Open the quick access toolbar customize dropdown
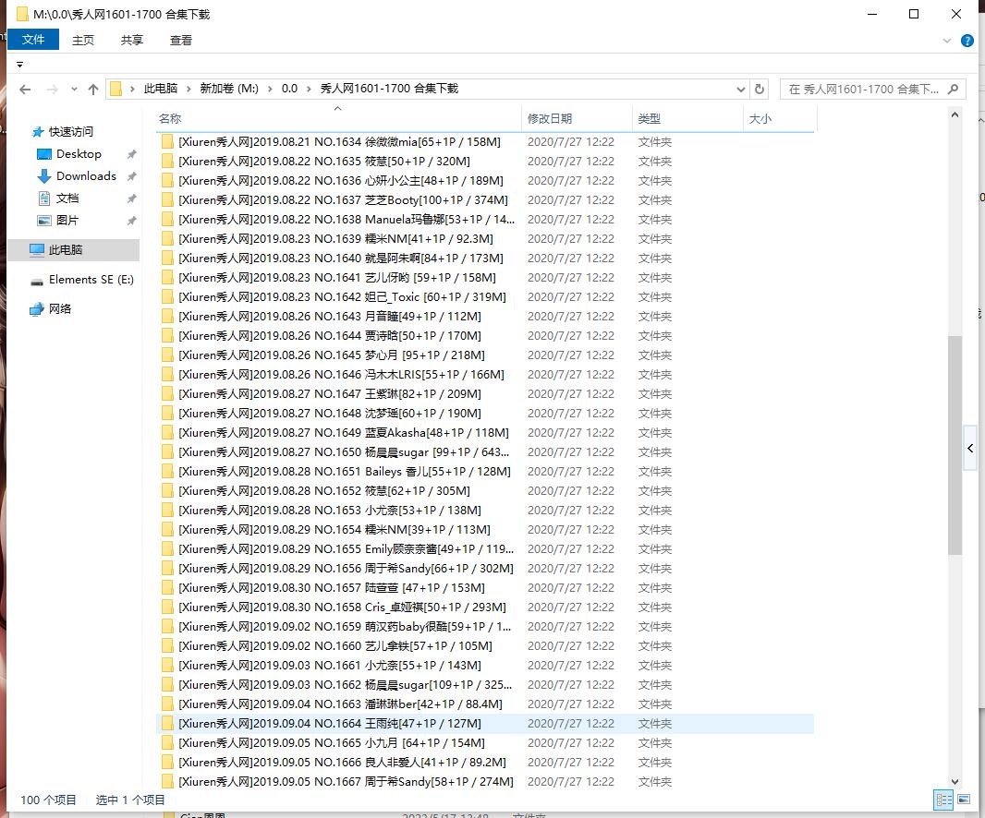985x818 pixels. (x=19, y=65)
